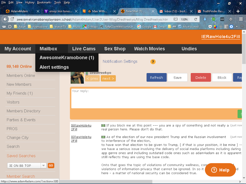Open Parties & Events sidebar link
The height and width of the screenshot is (184, 246).
point(21,120)
